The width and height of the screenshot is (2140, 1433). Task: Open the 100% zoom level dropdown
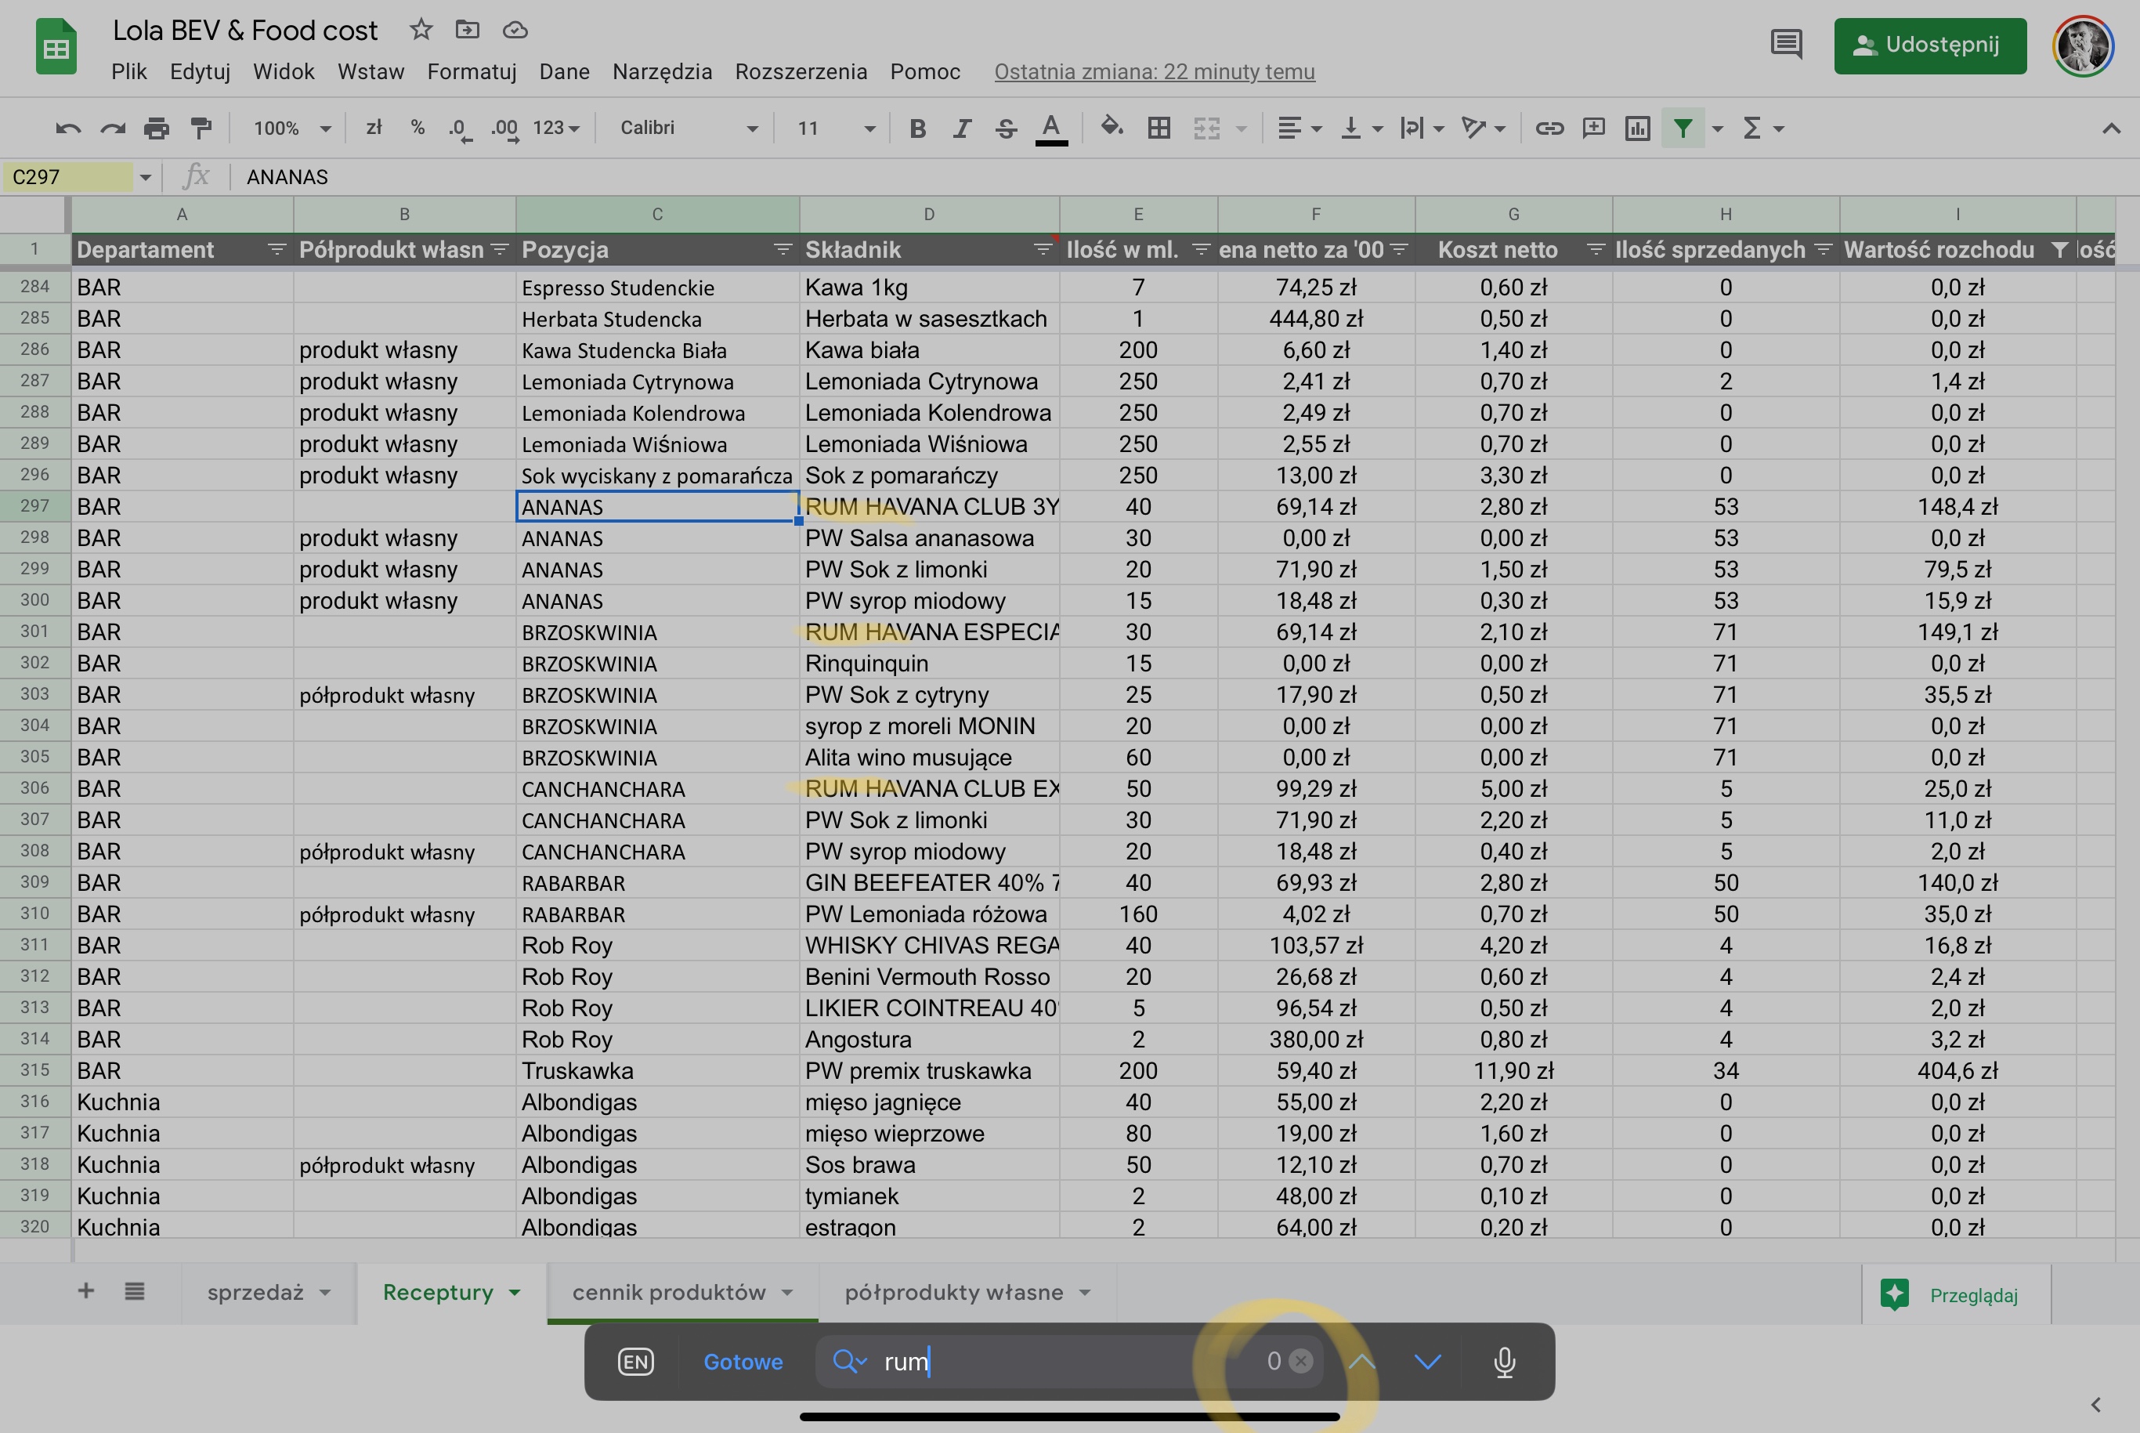(291, 128)
